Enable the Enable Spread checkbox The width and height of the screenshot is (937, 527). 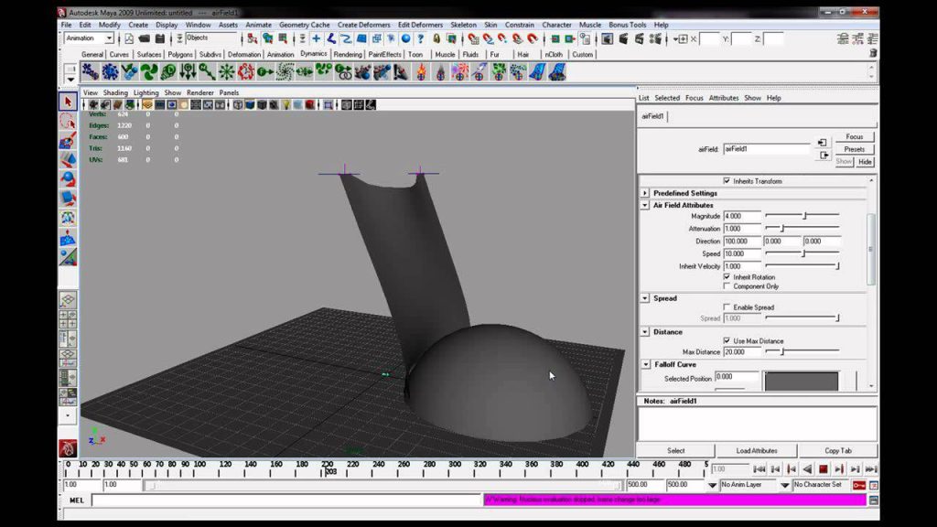pyautogui.click(x=727, y=307)
